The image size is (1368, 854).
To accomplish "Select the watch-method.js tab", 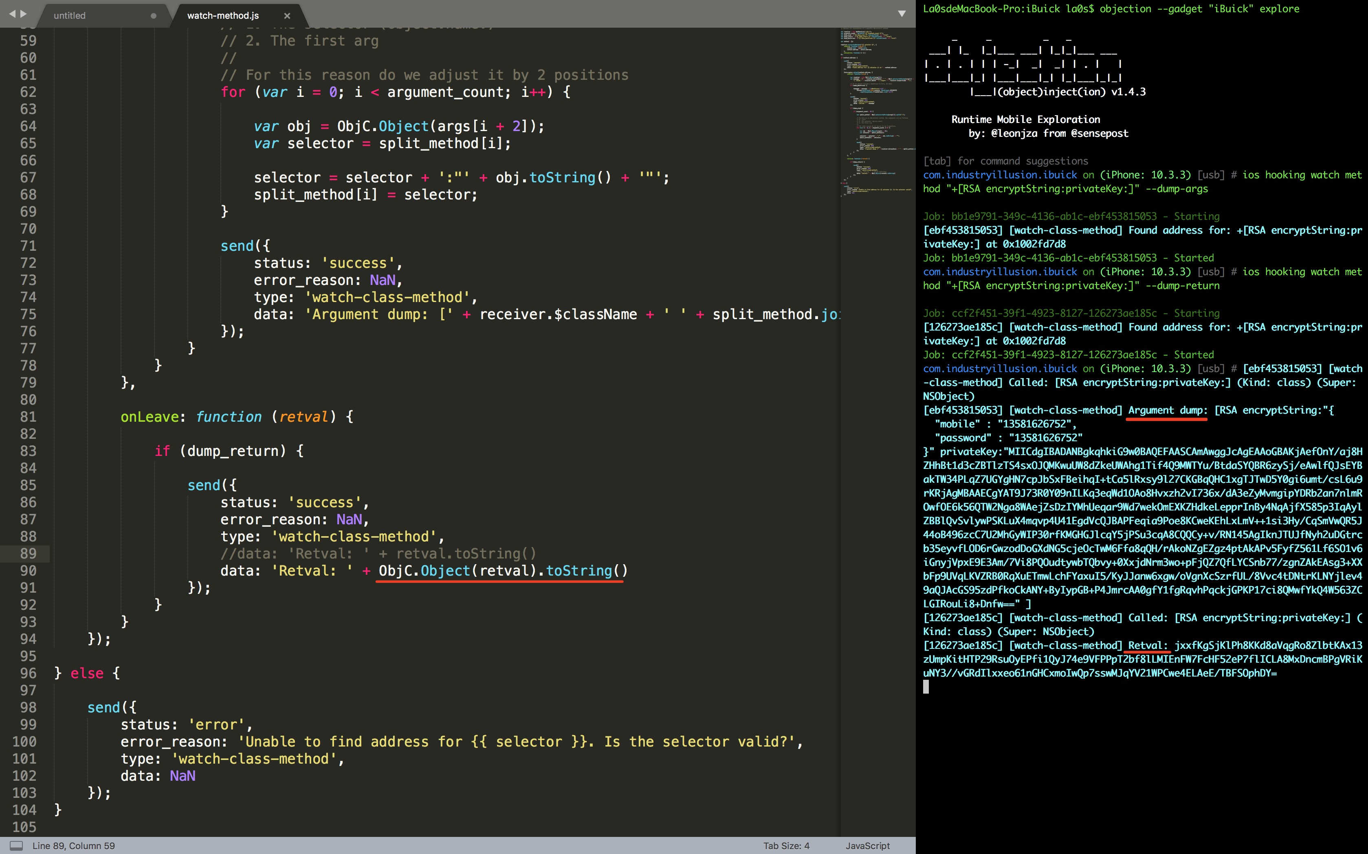I will (223, 16).
